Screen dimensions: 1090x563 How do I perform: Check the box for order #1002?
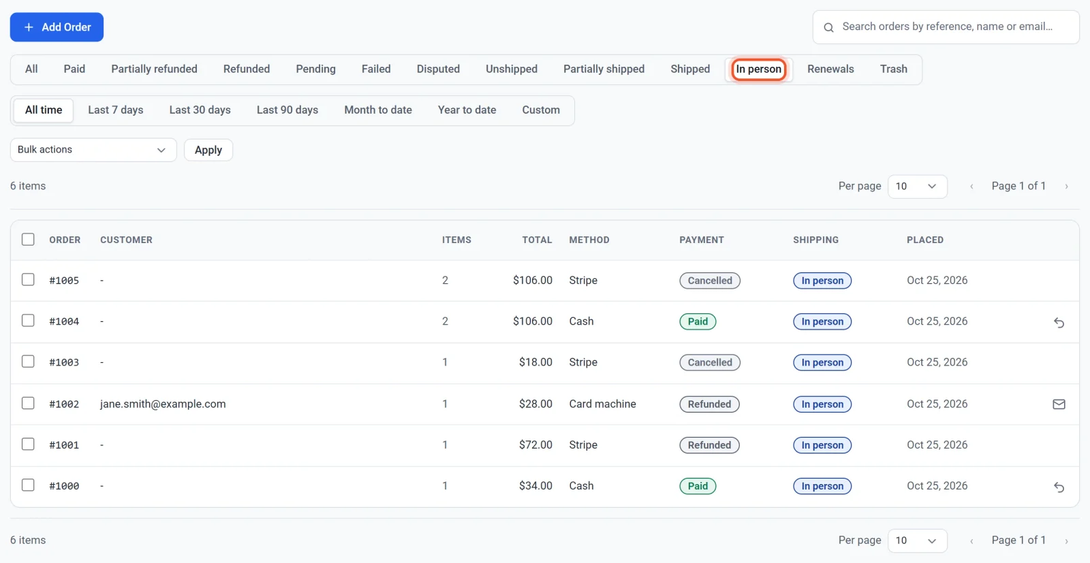point(28,403)
